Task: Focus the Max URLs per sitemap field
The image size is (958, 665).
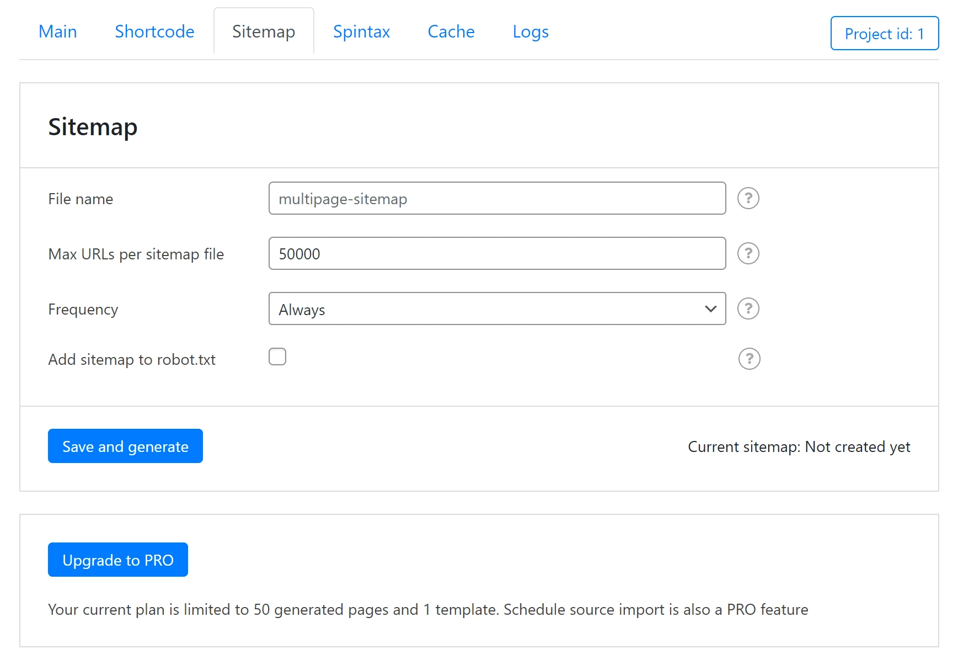Action: (497, 253)
